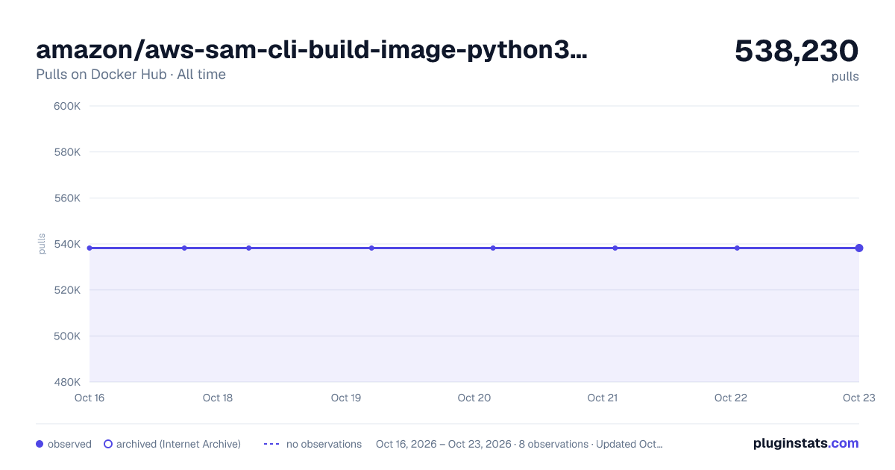This screenshot has height=470, width=895.
Task: Click the Oct 16 x-axis label
Action: [89, 398]
